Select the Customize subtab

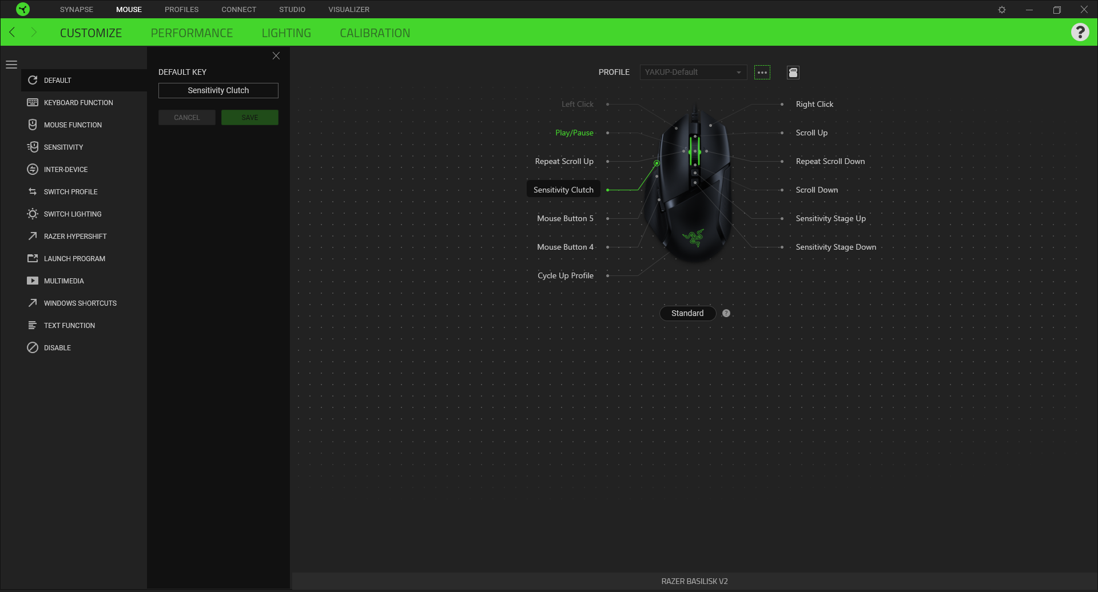pos(91,33)
